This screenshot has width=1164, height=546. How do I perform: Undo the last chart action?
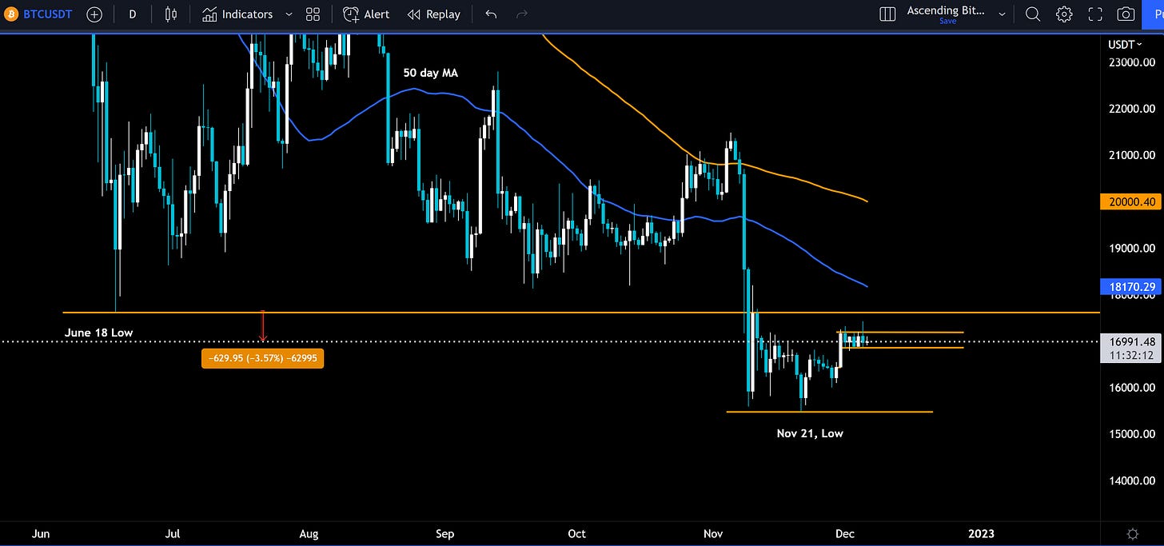click(491, 14)
